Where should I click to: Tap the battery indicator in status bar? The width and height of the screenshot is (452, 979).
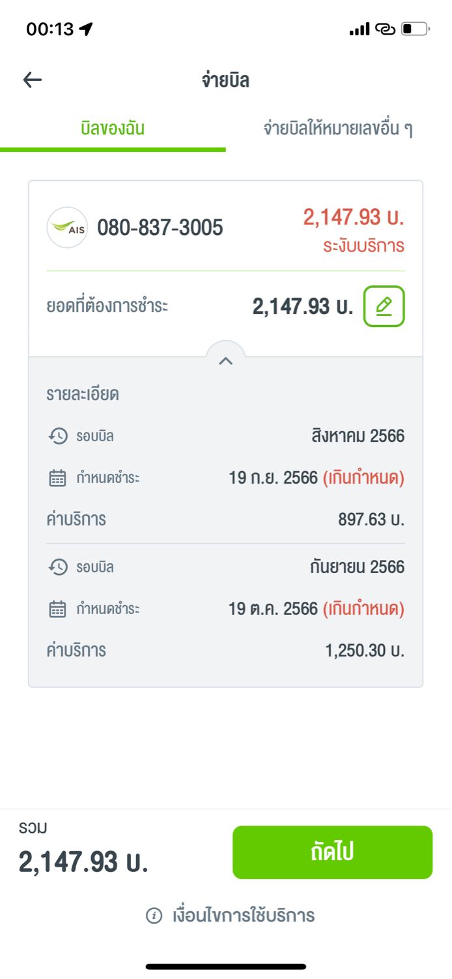[415, 29]
